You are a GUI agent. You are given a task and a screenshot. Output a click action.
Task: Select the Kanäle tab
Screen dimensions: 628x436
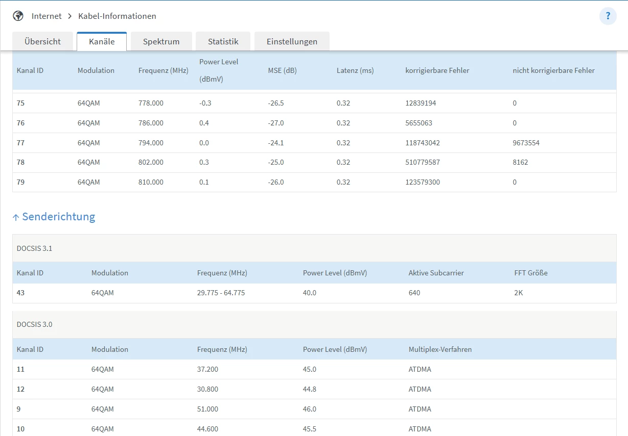point(102,42)
